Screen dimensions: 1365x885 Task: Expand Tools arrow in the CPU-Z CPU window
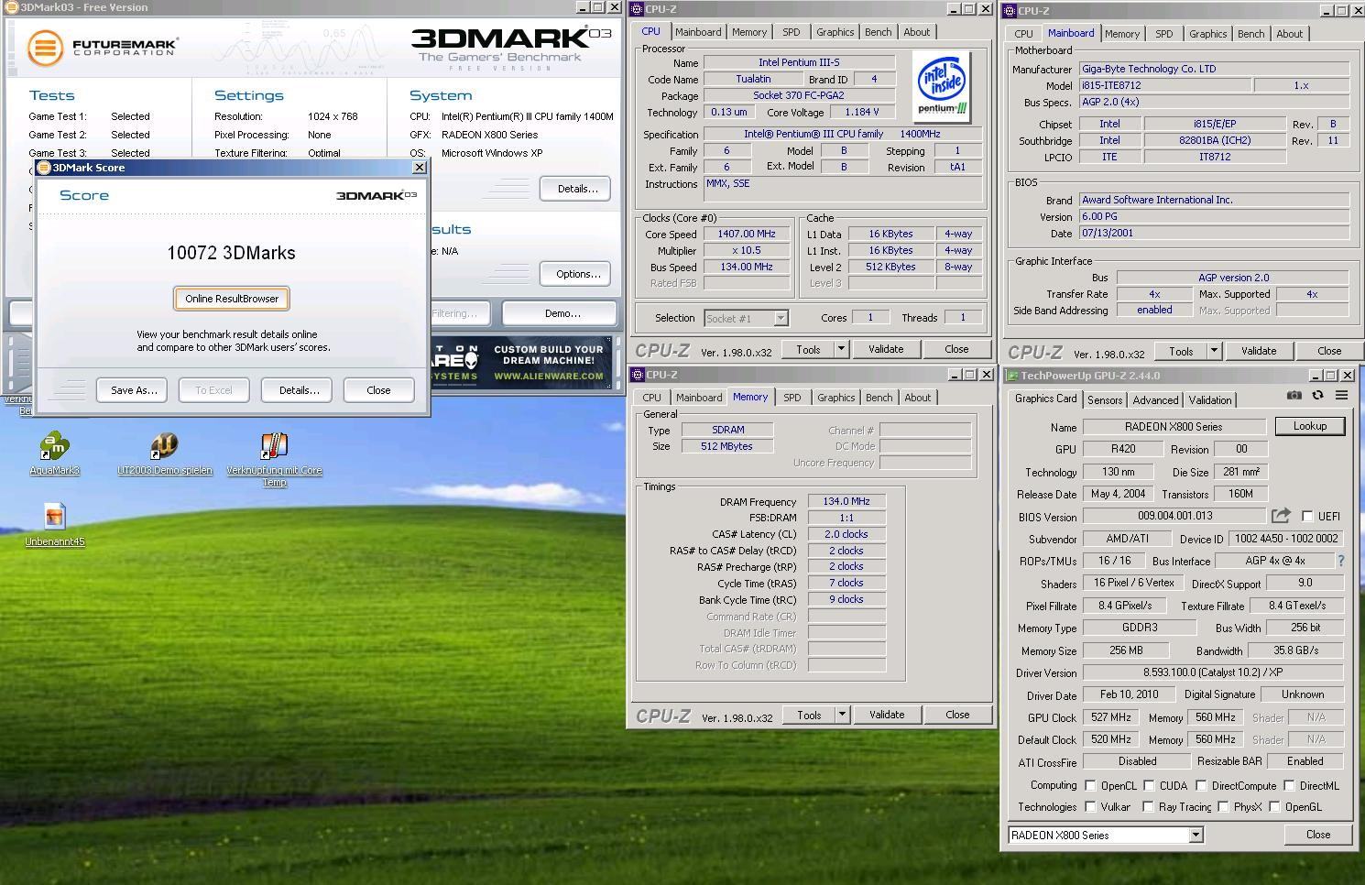[841, 349]
